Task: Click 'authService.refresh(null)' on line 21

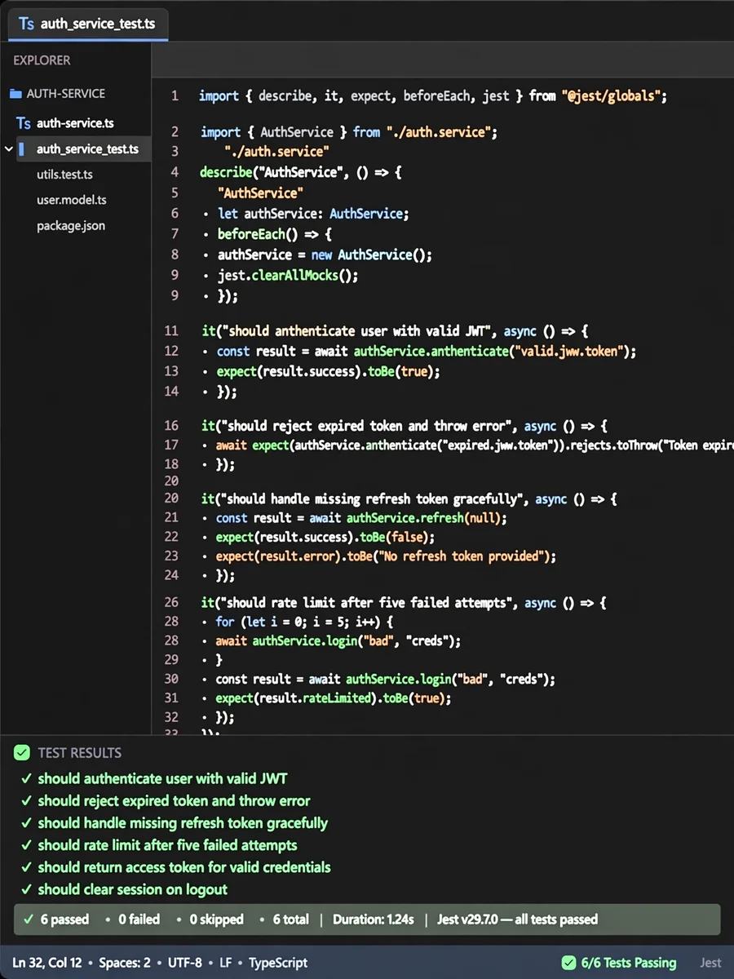Action: 424,518
